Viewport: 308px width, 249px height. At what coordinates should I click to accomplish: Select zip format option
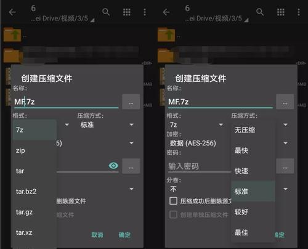[34, 150]
